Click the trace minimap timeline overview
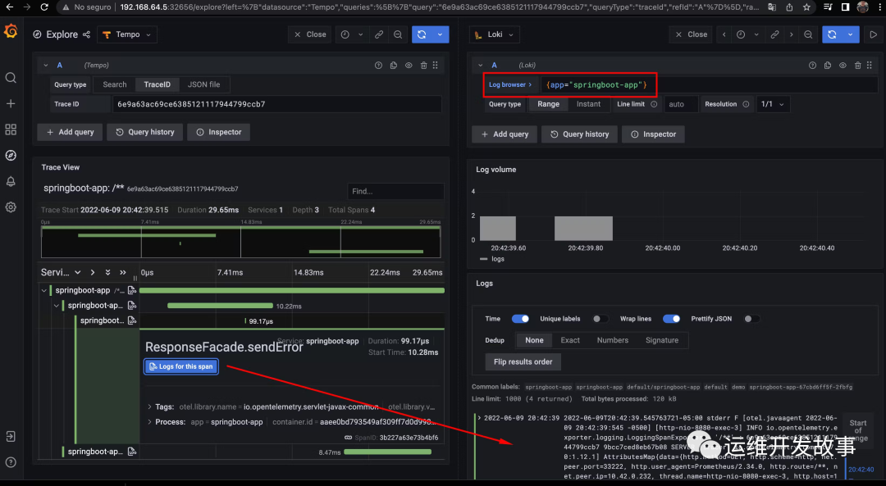 click(240, 242)
